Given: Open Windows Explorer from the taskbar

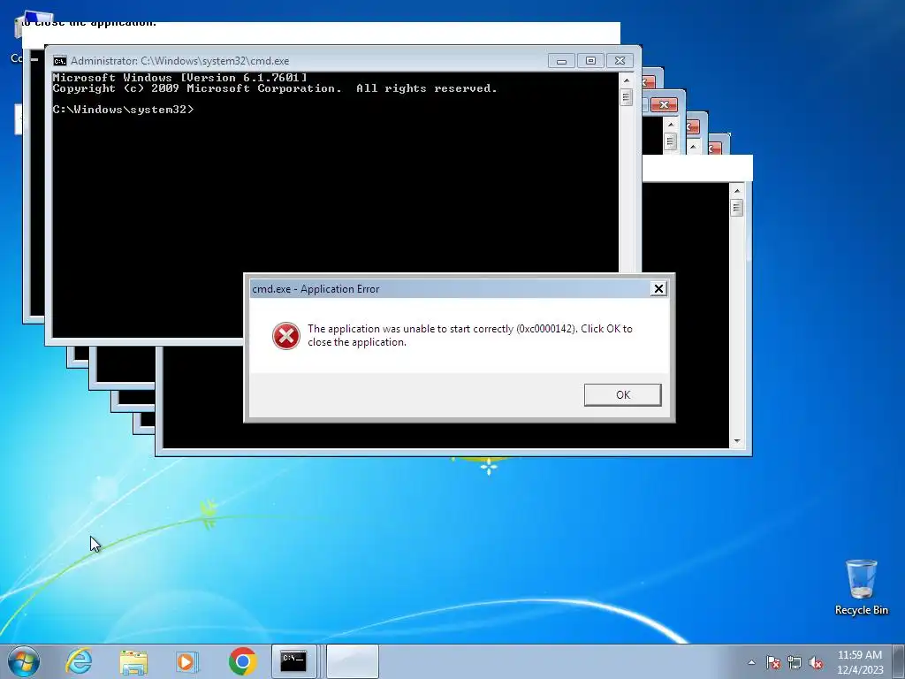Looking at the screenshot, I should 133,661.
